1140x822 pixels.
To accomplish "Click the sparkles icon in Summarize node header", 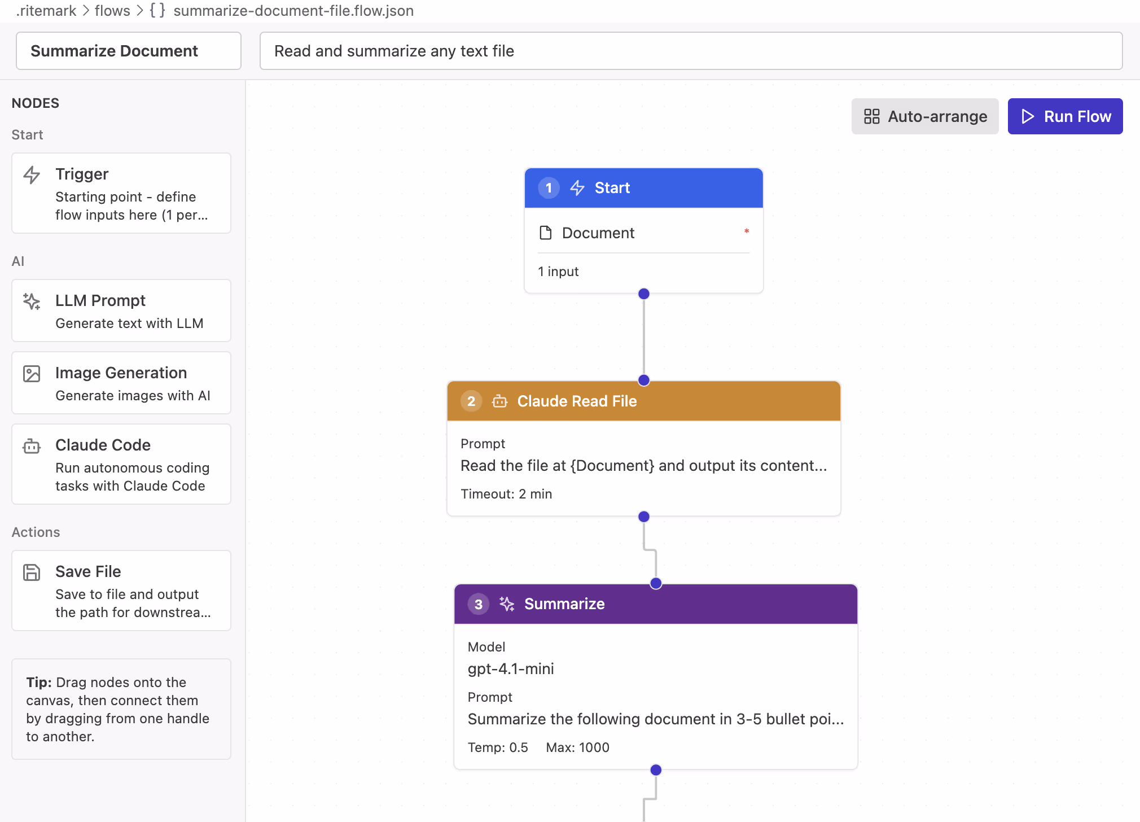I will (507, 604).
